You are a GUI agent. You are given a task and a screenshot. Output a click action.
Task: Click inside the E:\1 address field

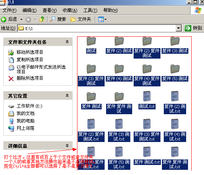97,28
